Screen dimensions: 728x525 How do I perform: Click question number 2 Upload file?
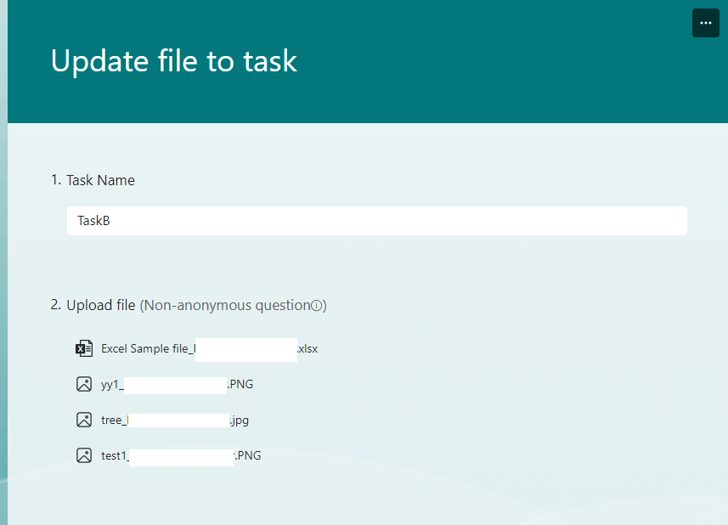pyautogui.click(x=54, y=304)
